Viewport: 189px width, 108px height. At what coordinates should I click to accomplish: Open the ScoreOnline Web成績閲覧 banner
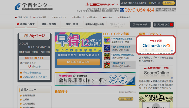tap(156, 72)
